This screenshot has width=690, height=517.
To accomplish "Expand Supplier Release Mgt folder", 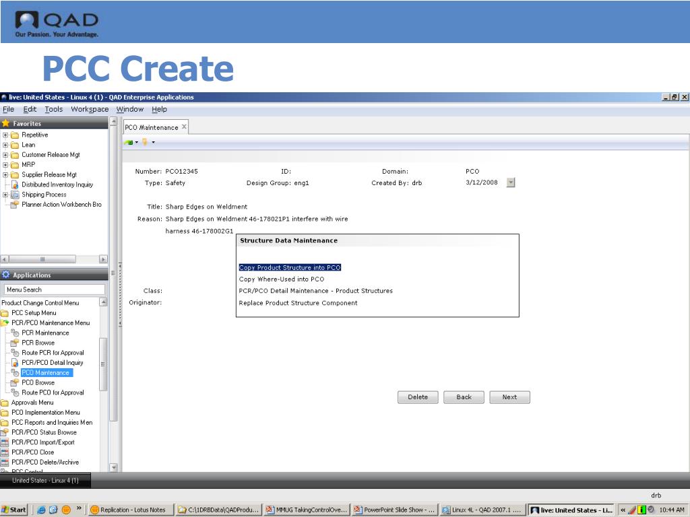I will 5,174.
